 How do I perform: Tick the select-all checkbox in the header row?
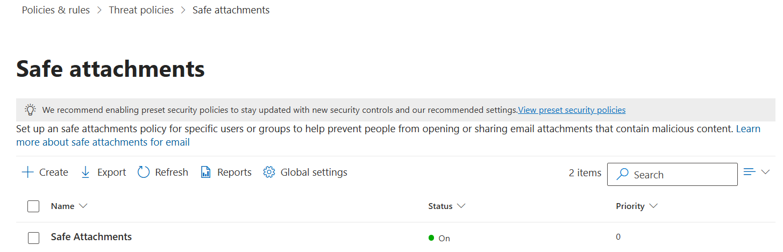(33, 206)
